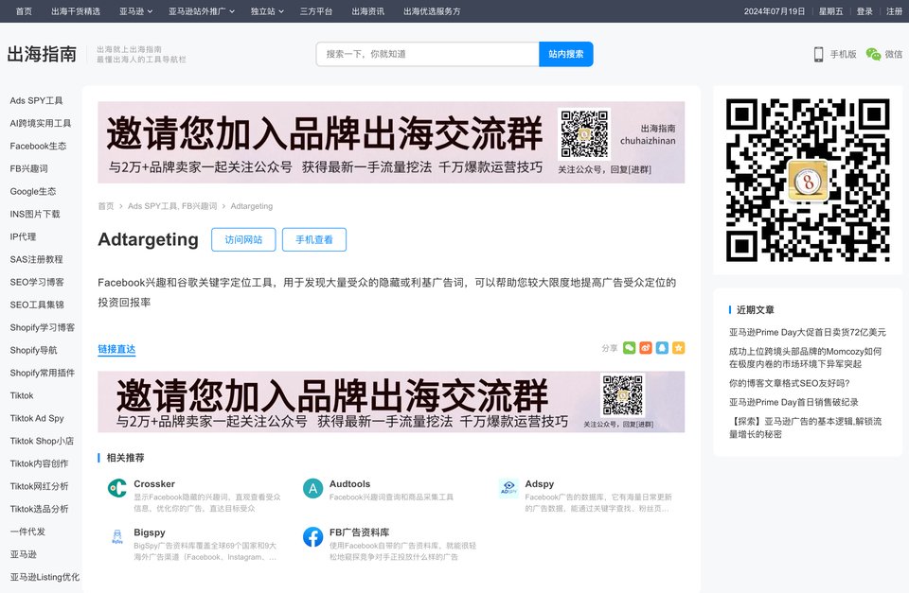Share page via QQ icon
The height and width of the screenshot is (593, 909).
click(662, 347)
